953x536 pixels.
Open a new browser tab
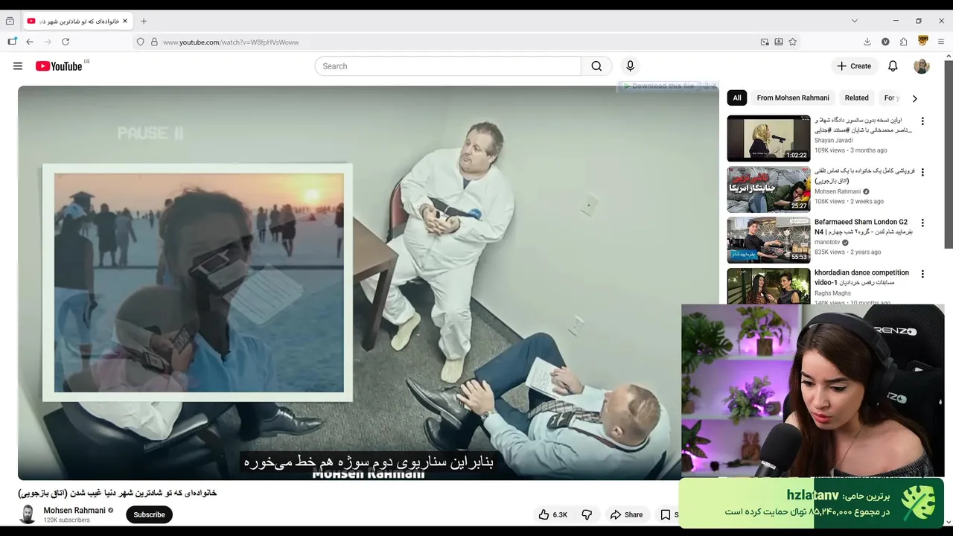coord(144,21)
